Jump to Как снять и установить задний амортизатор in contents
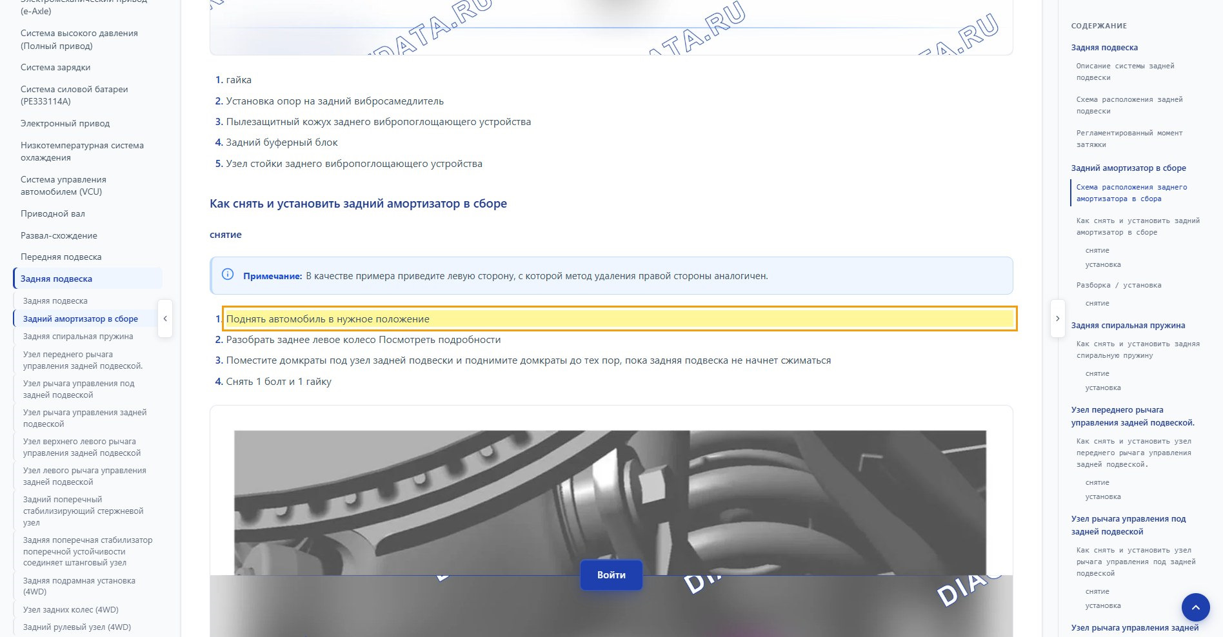The image size is (1223, 637). coord(1138,226)
